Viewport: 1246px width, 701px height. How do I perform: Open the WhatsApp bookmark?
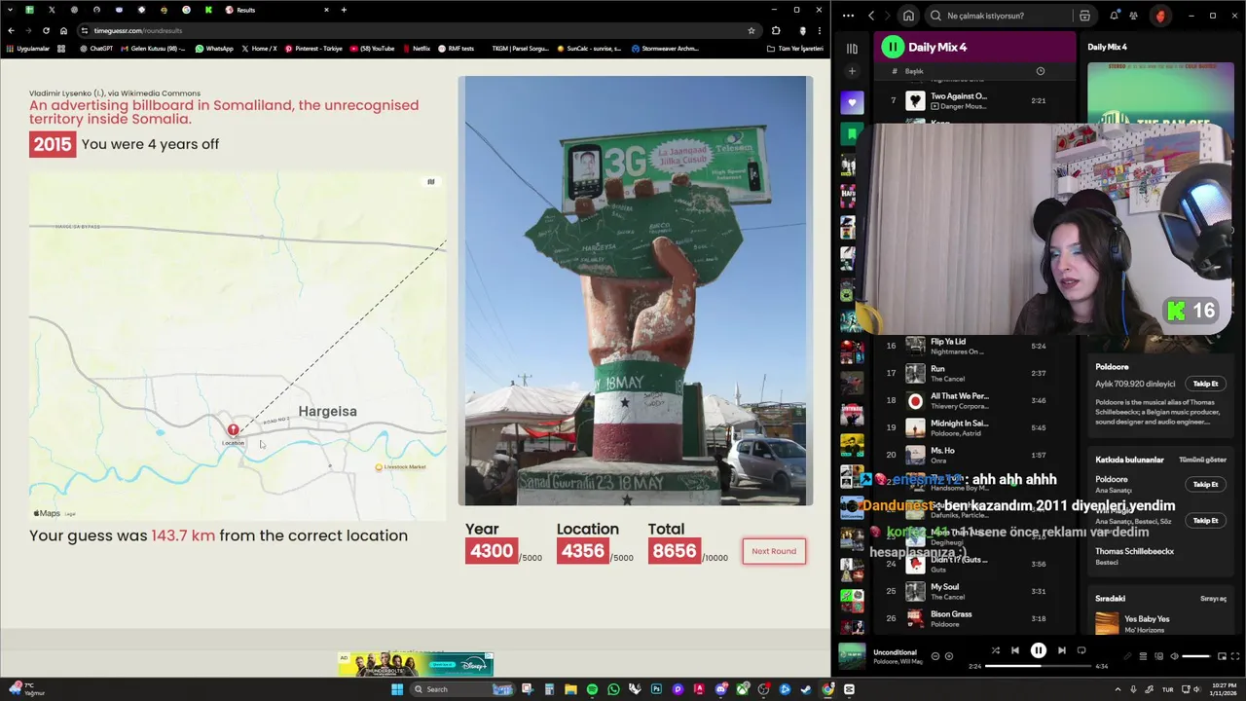(x=214, y=48)
